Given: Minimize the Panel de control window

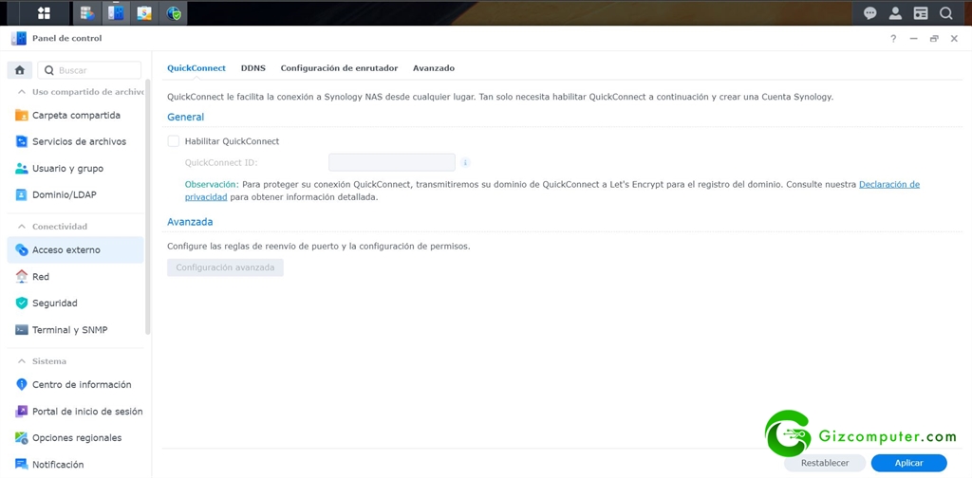Looking at the screenshot, I should (x=913, y=38).
